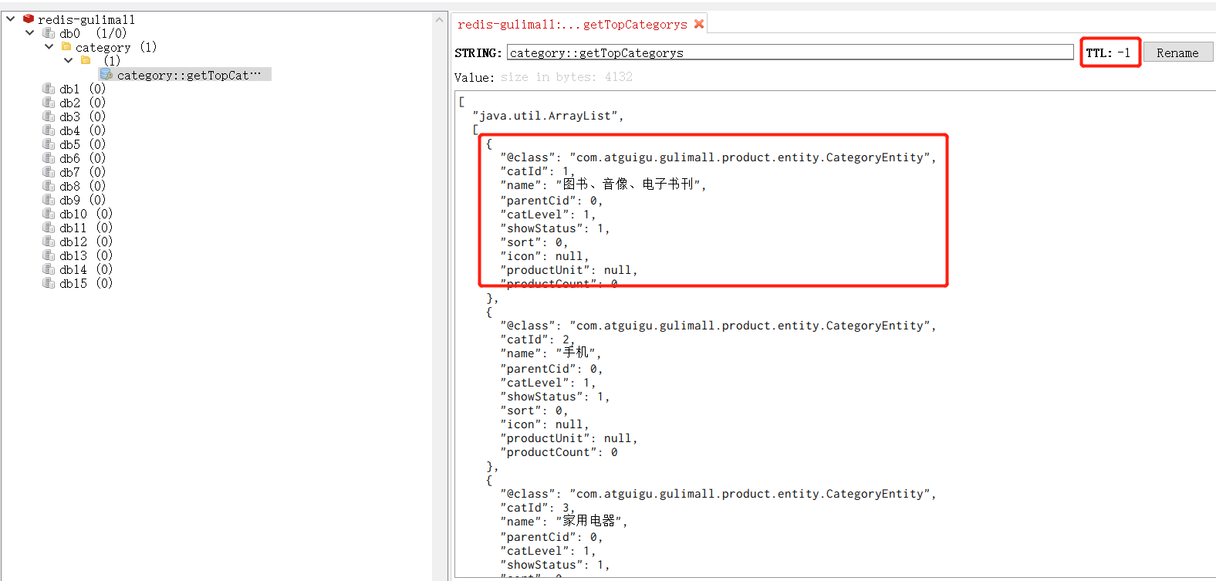Click the db7 database icon
This screenshot has height=581, width=1216.
tap(49, 171)
